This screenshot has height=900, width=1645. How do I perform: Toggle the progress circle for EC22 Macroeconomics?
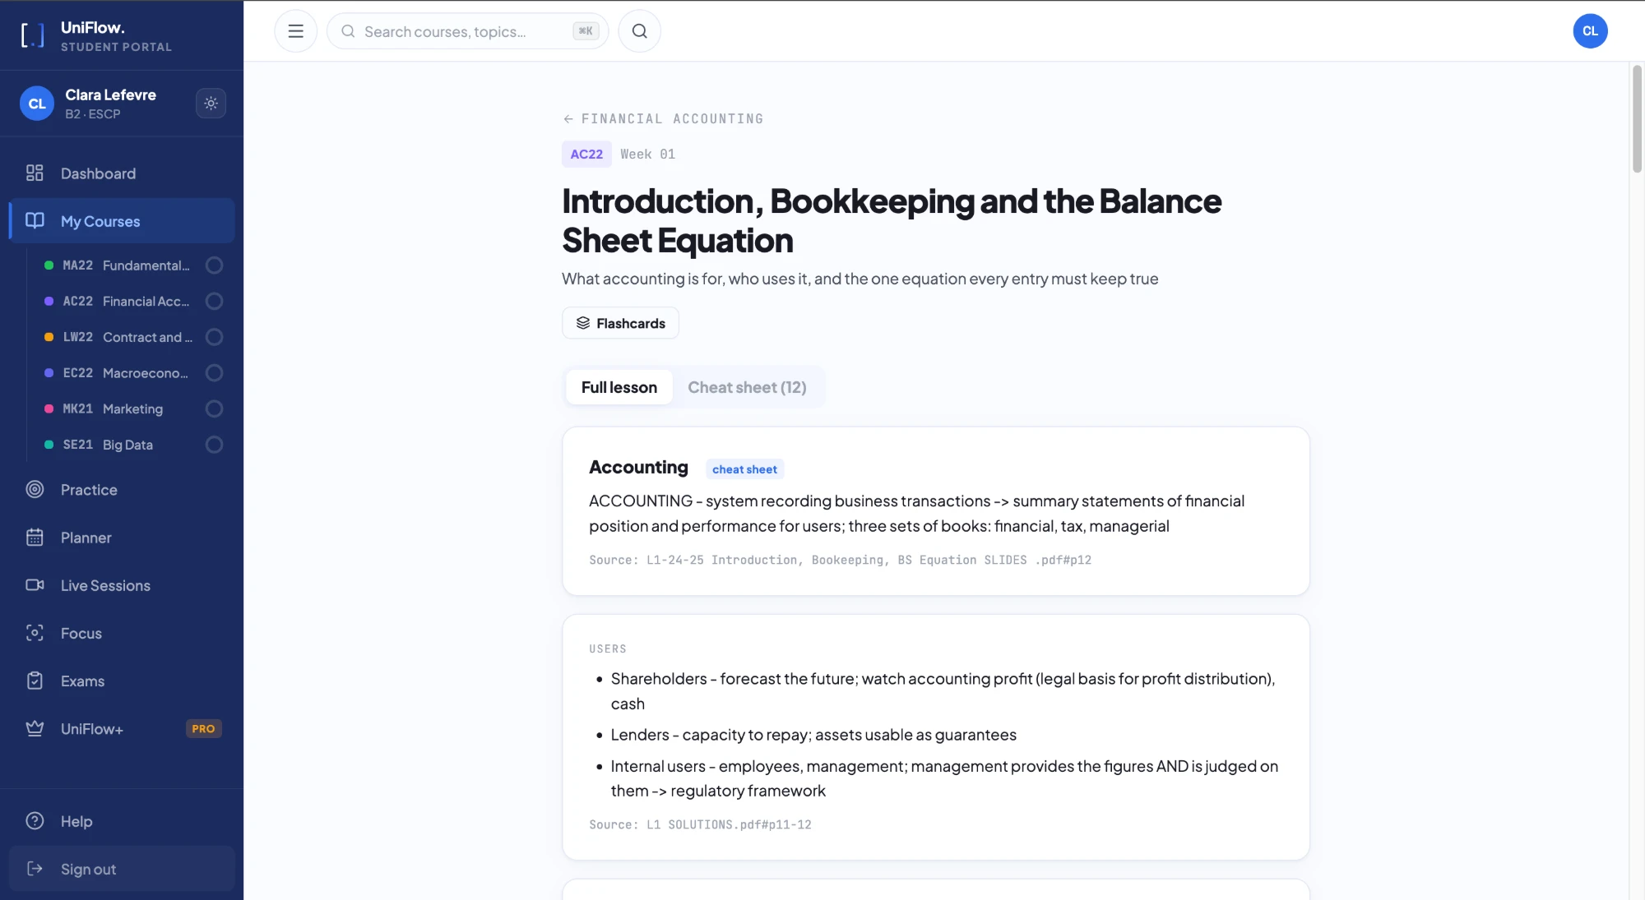(x=214, y=373)
